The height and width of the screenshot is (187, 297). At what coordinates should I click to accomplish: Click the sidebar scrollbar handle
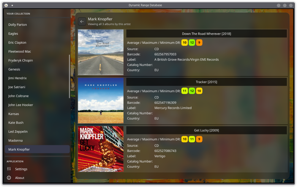coord(69,76)
